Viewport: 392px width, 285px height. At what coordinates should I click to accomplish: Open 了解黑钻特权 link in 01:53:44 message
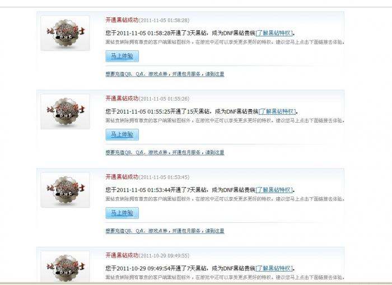pos(274,190)
